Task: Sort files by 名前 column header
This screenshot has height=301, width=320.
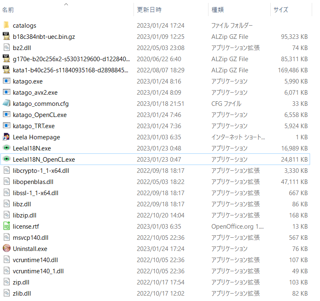Action: [x=8, y=10]
